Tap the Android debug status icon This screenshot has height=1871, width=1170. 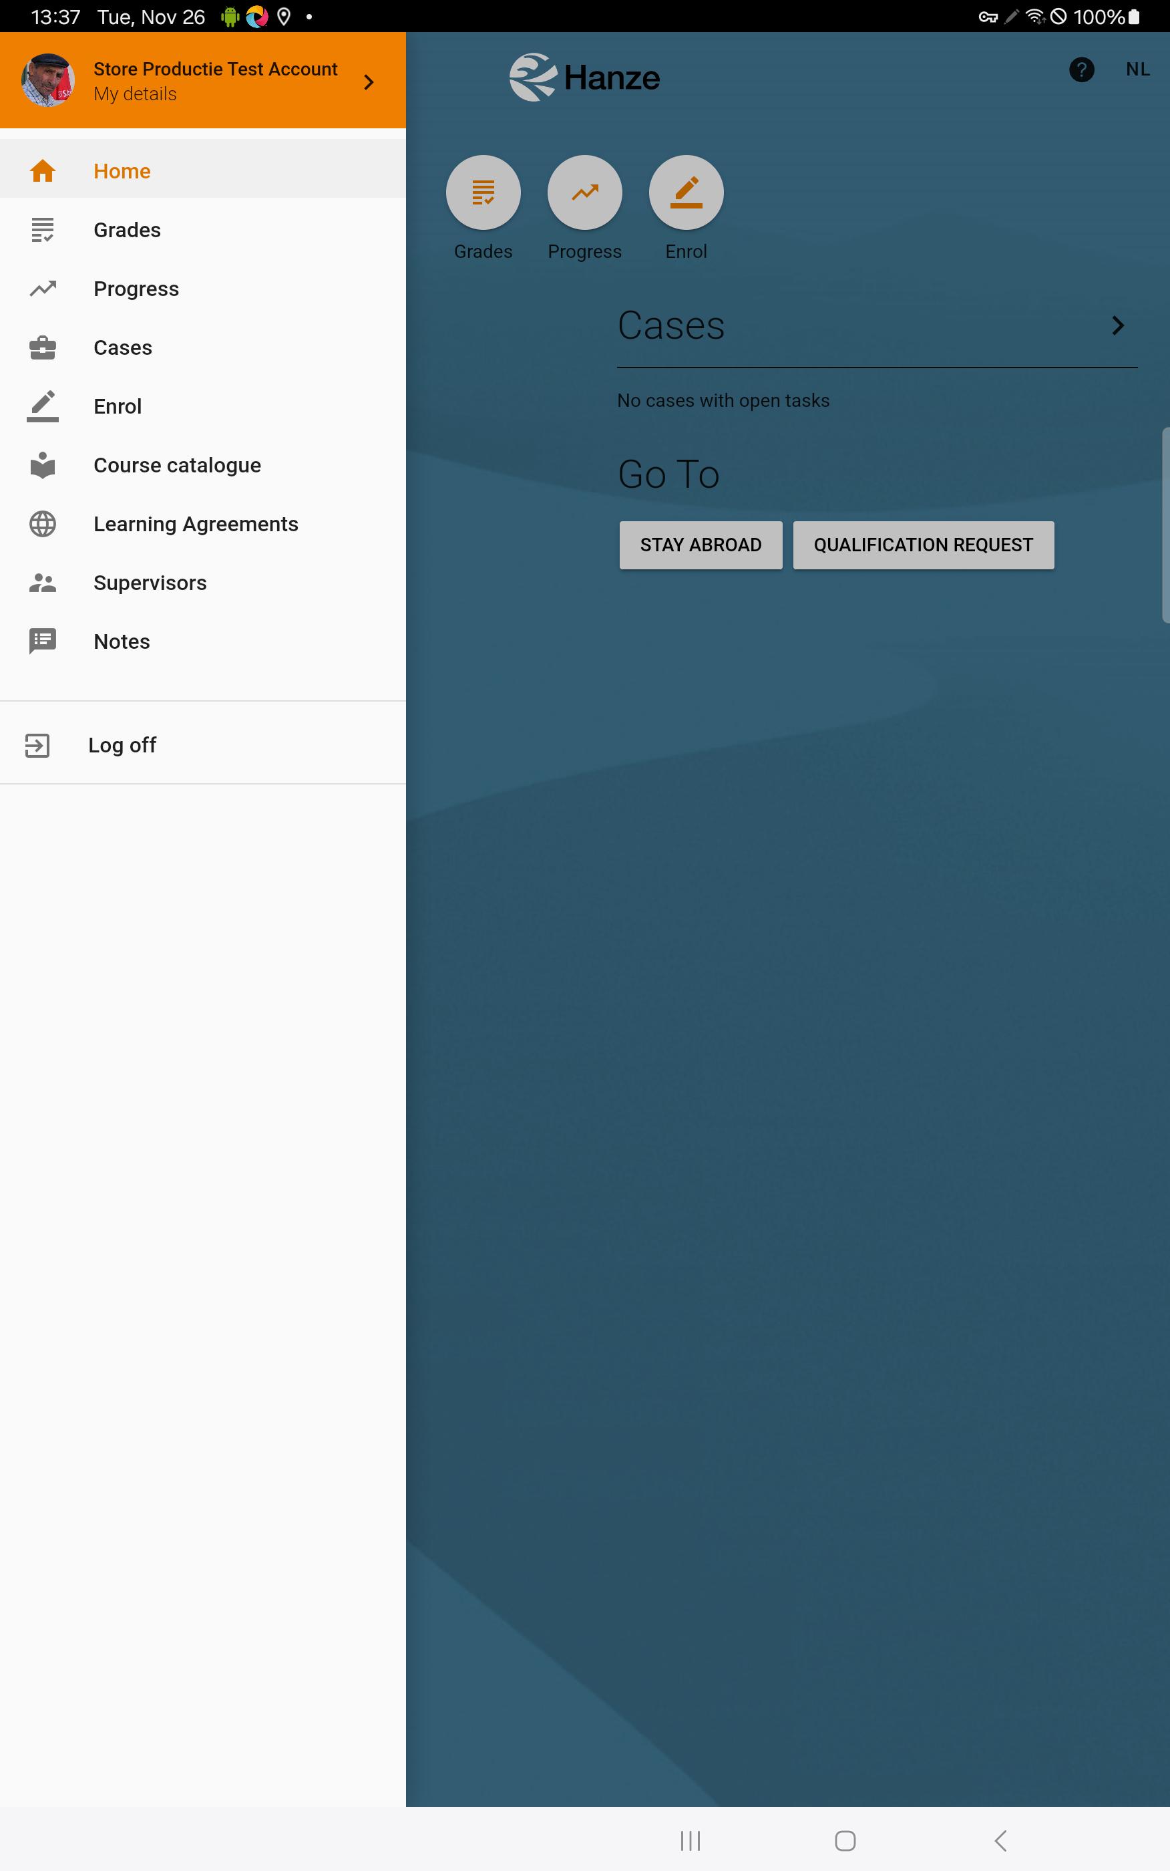230,16
